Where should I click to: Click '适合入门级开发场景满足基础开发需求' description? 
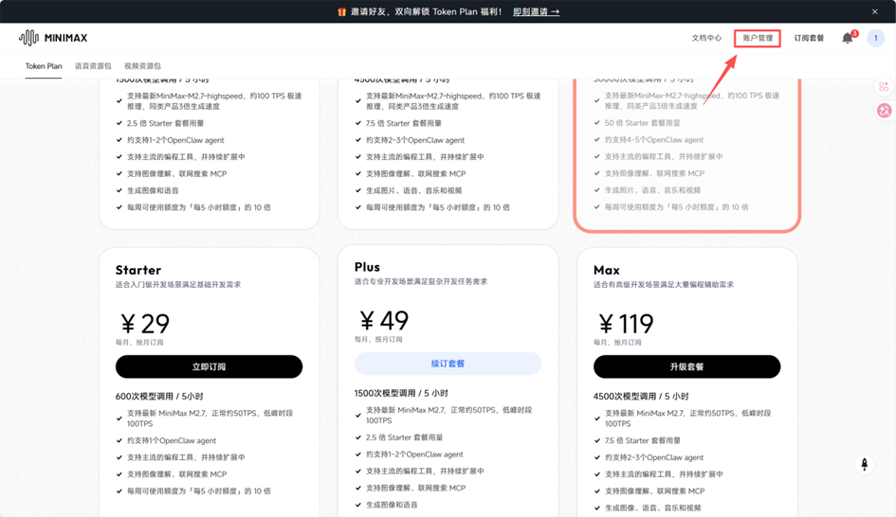pyautogui.click(x=177, y=285)
